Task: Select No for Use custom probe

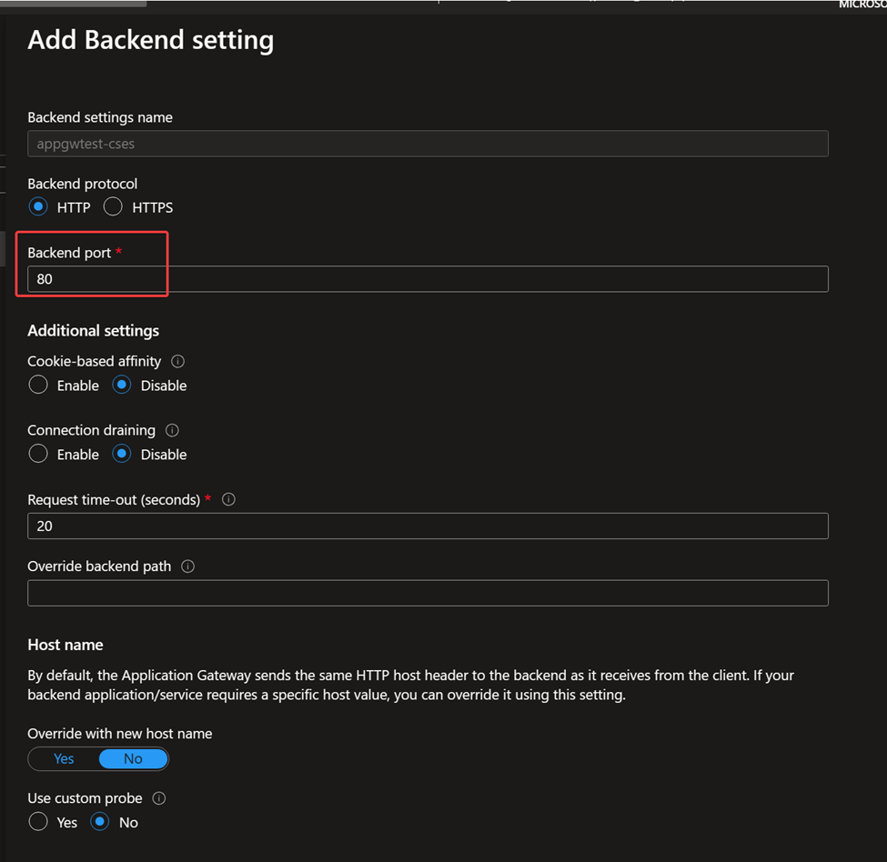Action: 100,822
